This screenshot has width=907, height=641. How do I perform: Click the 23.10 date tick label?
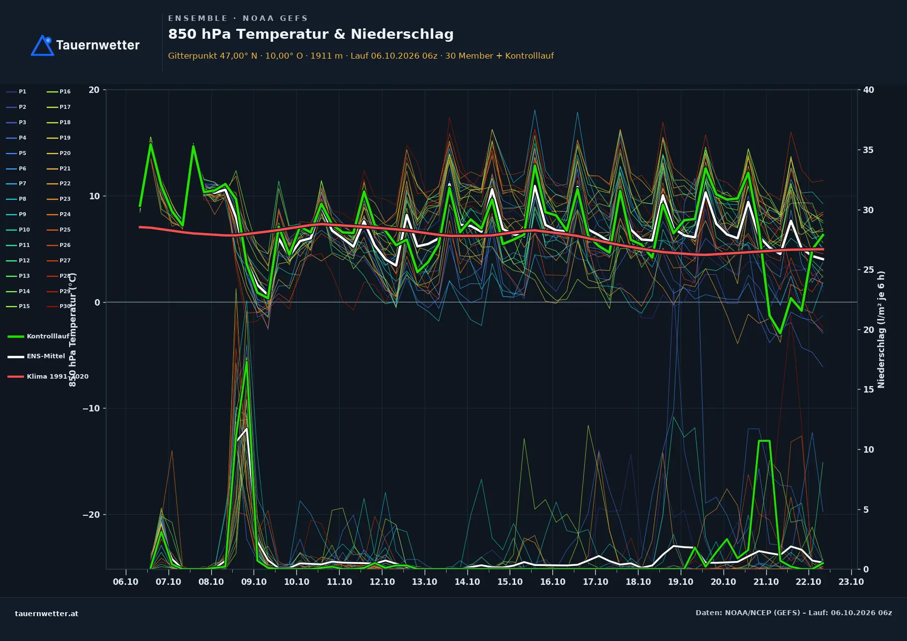pyautogui.click(x=851, y=582)
